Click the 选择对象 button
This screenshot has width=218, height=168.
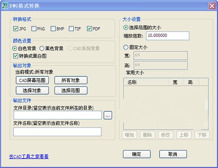point(32,90)
